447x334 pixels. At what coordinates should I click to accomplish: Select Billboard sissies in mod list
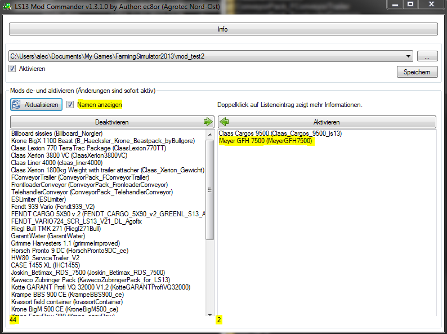(x=57, y=133)
